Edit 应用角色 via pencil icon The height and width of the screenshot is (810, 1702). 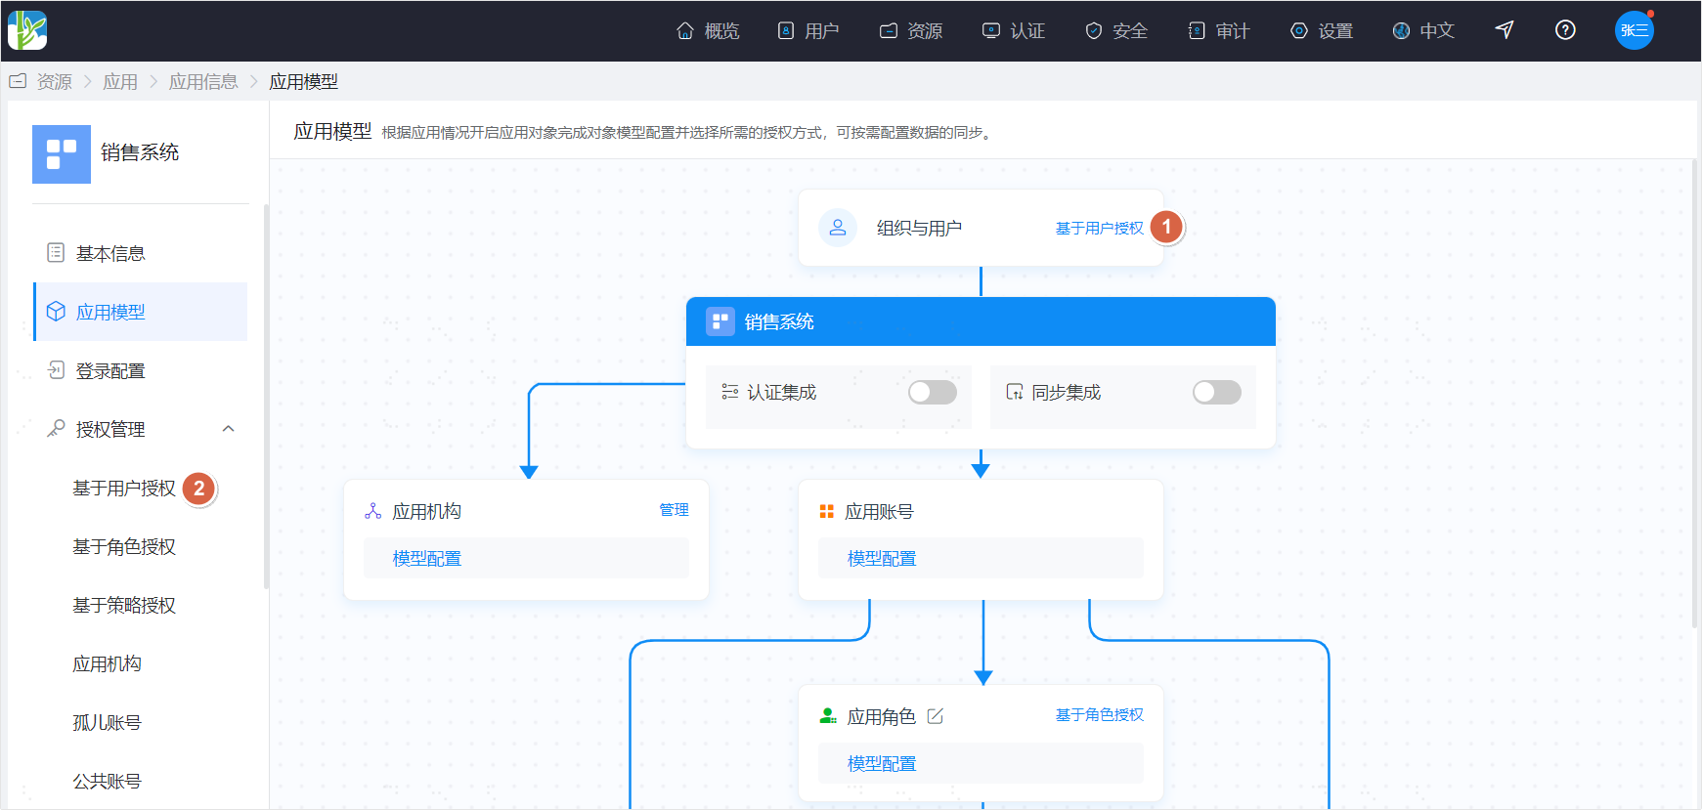point(936,716)
